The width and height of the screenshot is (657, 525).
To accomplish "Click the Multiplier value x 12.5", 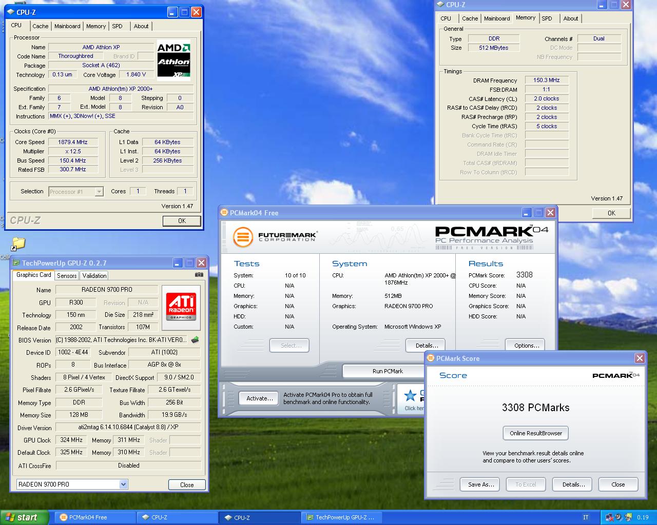I will click(72, 151).
